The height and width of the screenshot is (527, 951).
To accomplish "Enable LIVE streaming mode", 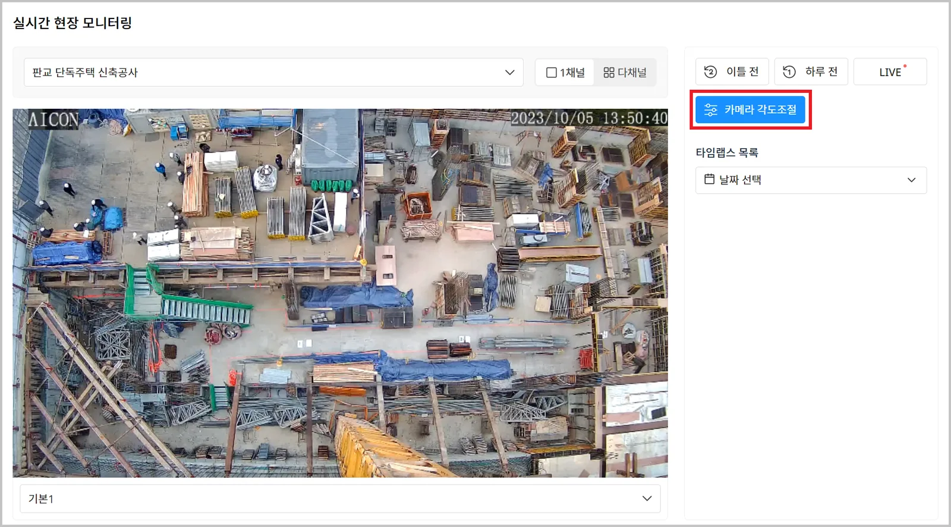I will coord(890,72).
